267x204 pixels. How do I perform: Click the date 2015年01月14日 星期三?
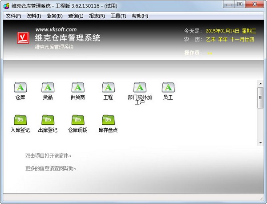231,31
